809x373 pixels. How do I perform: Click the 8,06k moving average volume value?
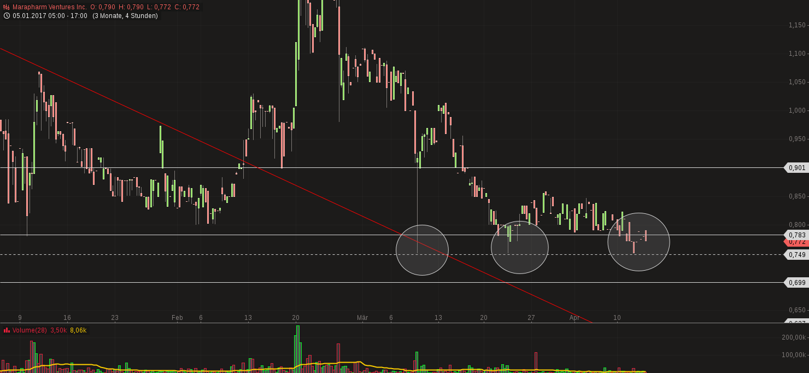click(78, 330)
